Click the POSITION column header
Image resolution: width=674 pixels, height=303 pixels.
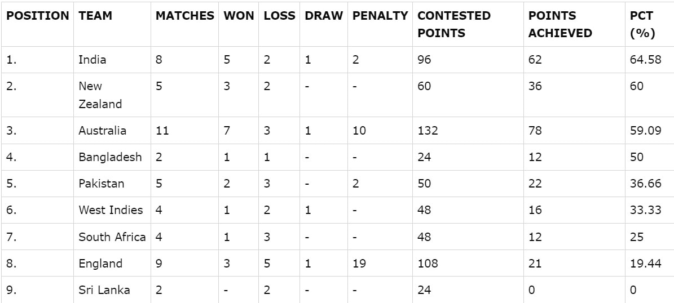coord(38,16)
